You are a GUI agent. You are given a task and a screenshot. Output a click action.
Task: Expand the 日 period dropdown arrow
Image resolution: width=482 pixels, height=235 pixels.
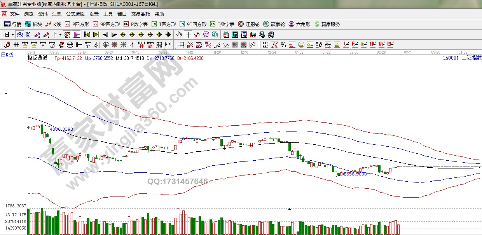pyautogui.click(x=12, y=35)
